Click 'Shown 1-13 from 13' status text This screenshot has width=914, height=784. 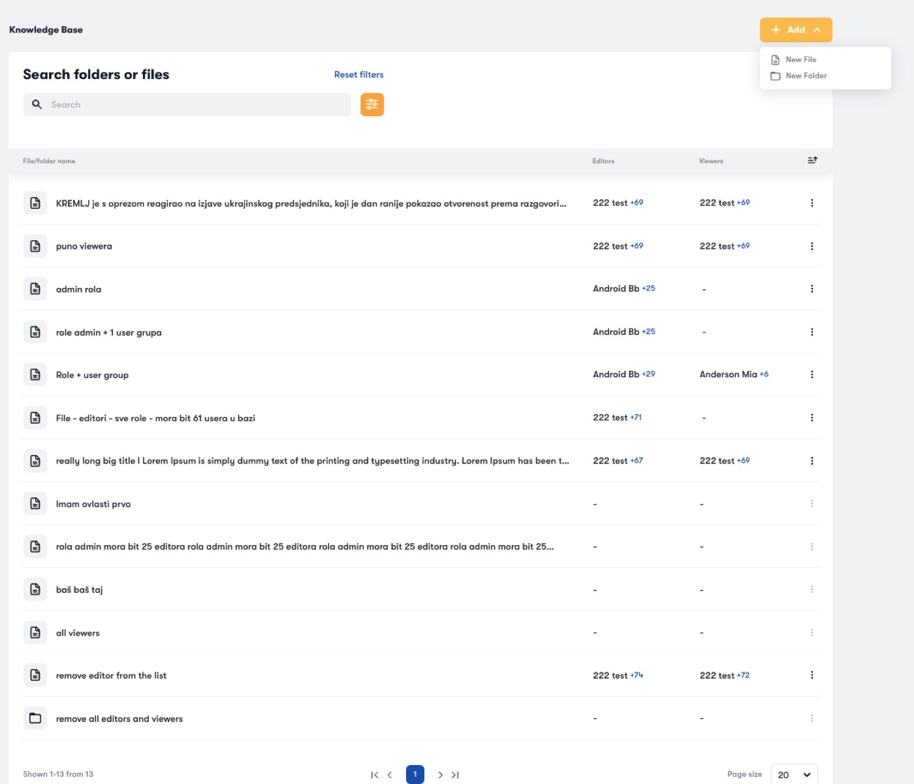(x=58, y=774)
